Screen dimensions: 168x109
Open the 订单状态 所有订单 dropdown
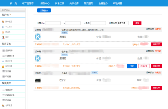point(123,23)
